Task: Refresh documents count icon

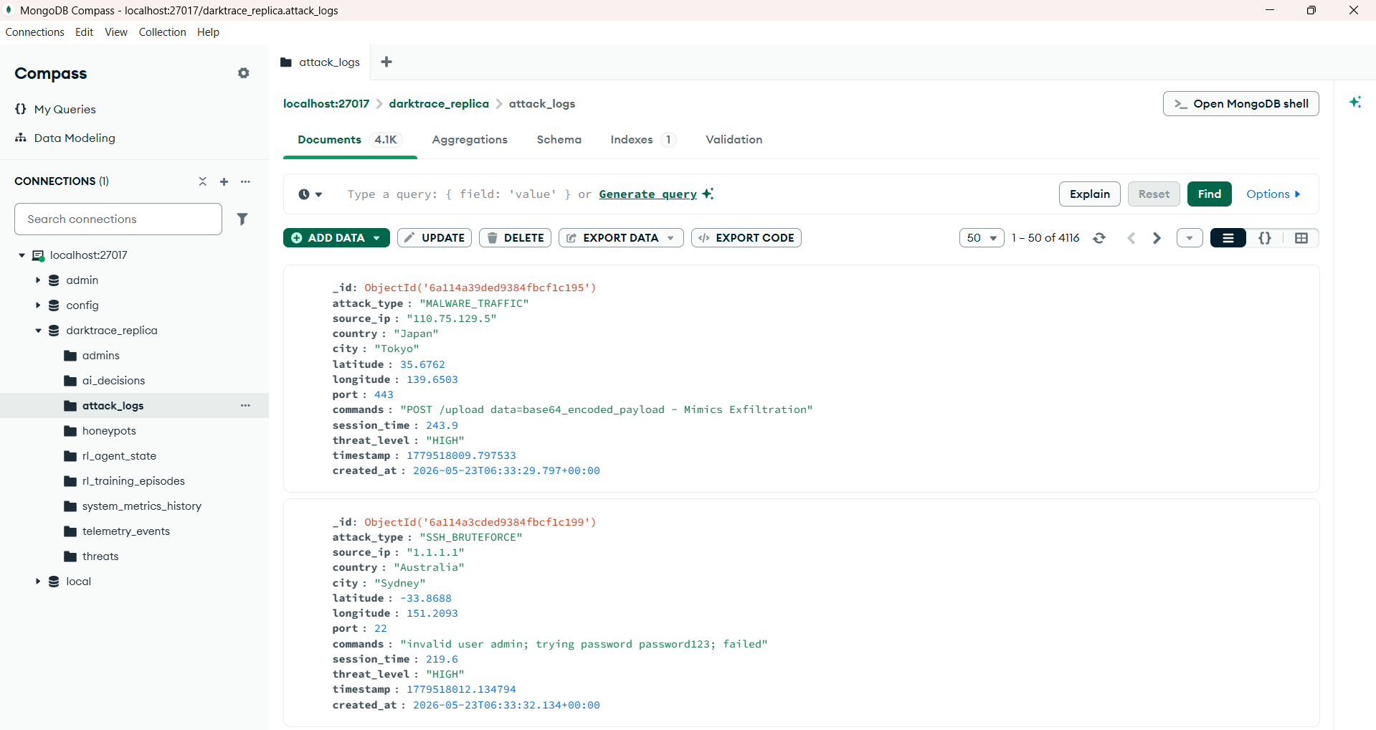Action: (x=1099, y=238)
